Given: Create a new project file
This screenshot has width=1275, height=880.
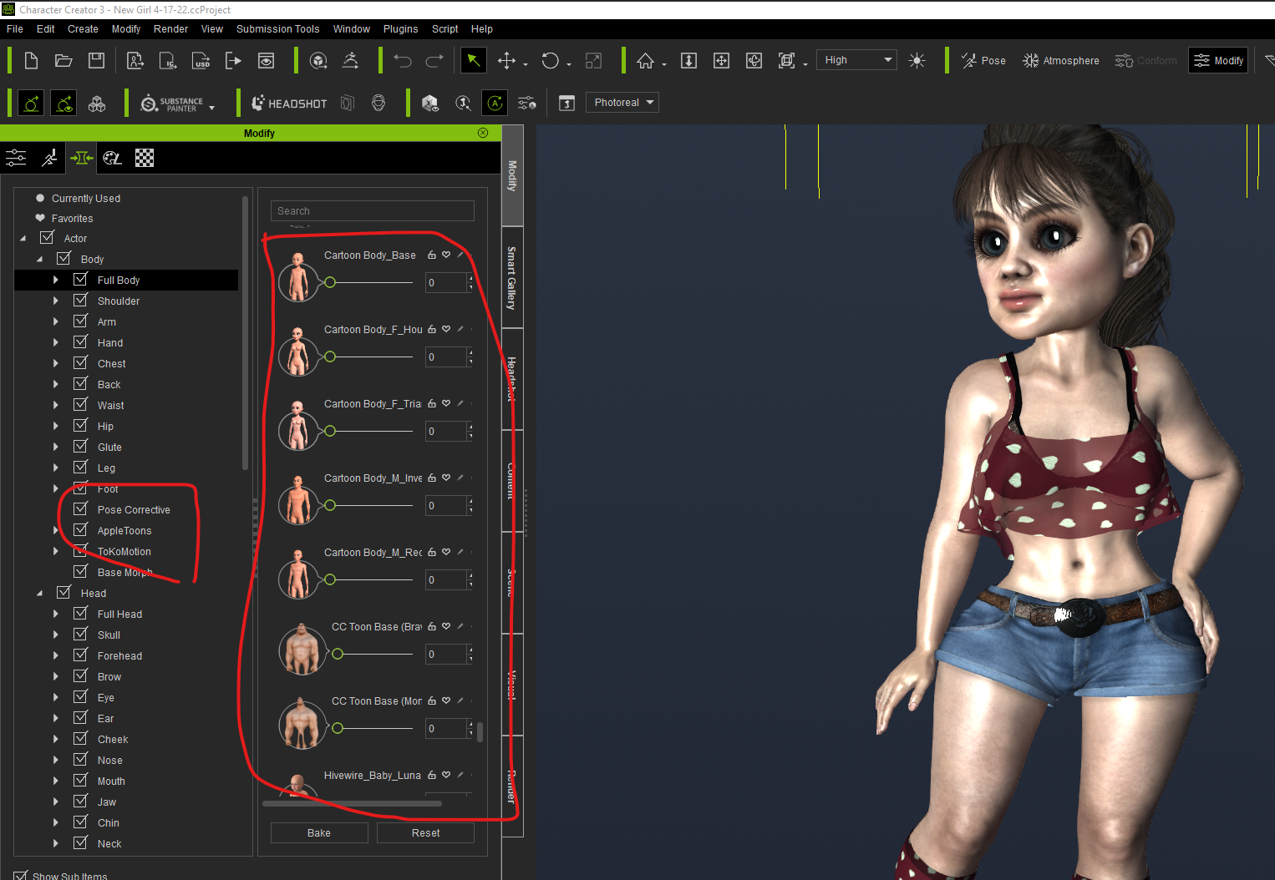Looking at the screenshot, I should tap(31, 60).
